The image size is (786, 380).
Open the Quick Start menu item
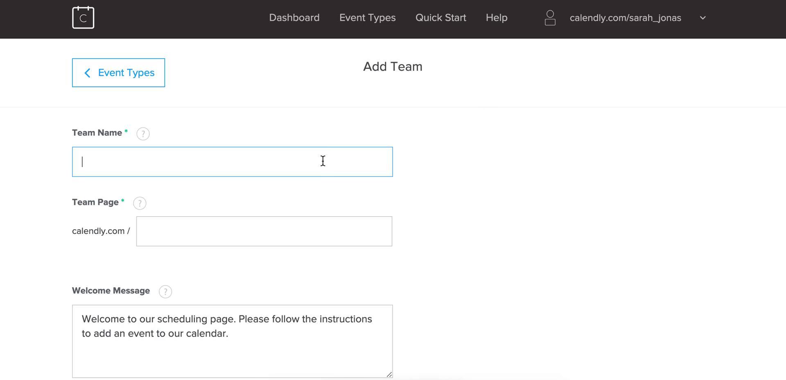[x=440, y=18]
